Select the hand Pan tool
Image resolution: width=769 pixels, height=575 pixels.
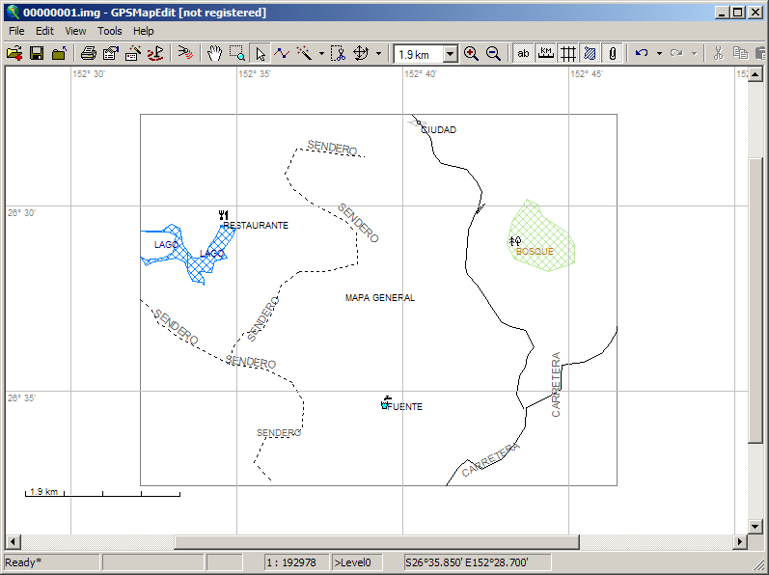pyautogui.click(x=215, y=54)
